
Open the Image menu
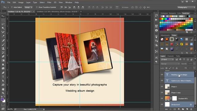21,2
